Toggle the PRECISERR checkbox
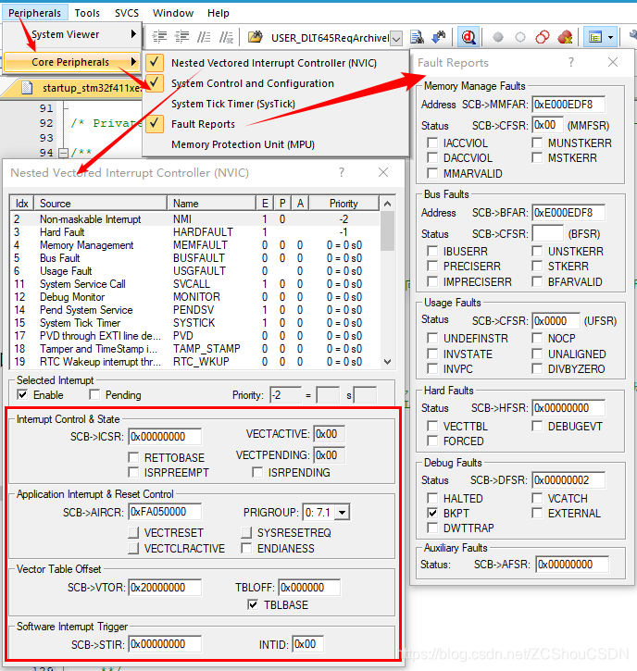 point(432,267)
